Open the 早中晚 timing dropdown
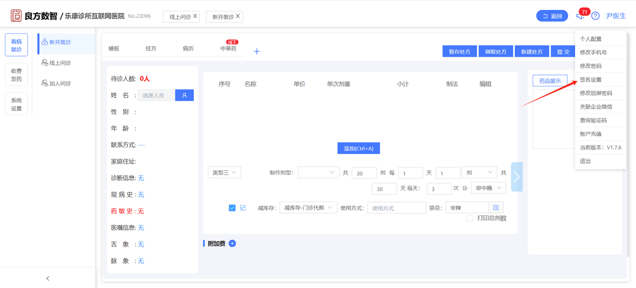 (489, 188)
